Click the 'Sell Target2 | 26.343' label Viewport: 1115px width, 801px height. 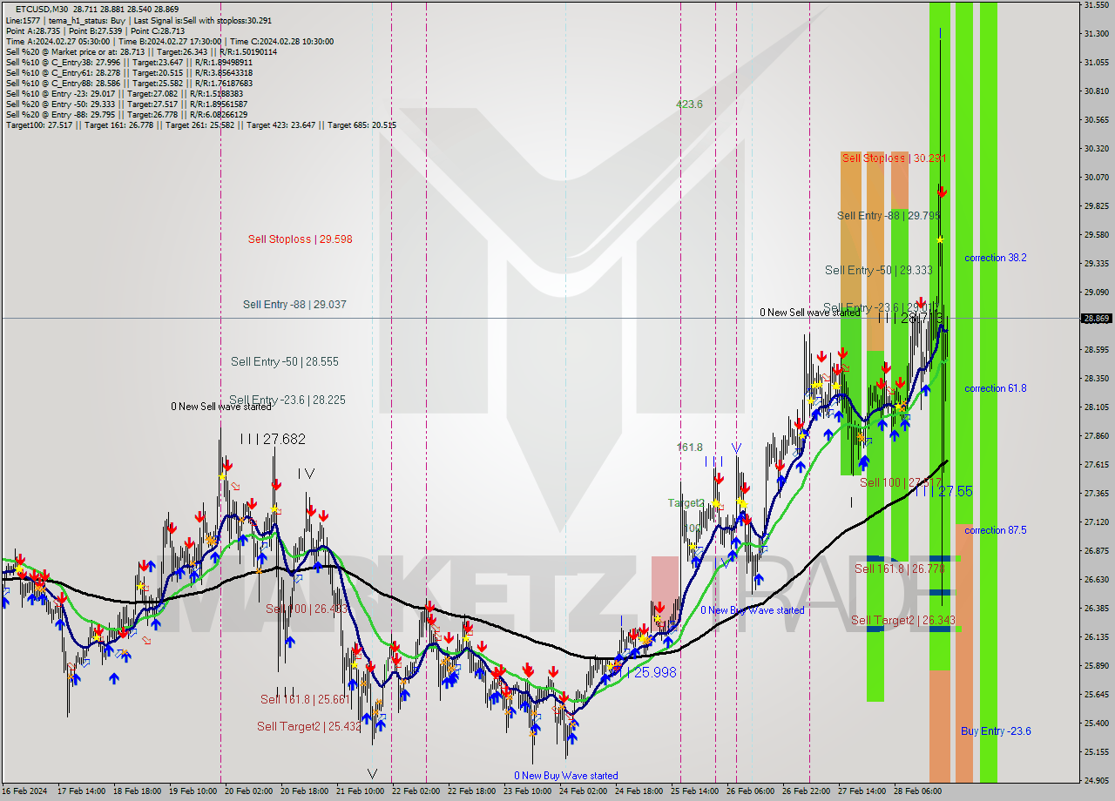pyautogui.click(x=903, y=621)
